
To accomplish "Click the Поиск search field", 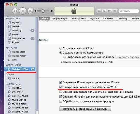I will coord(129,11).
